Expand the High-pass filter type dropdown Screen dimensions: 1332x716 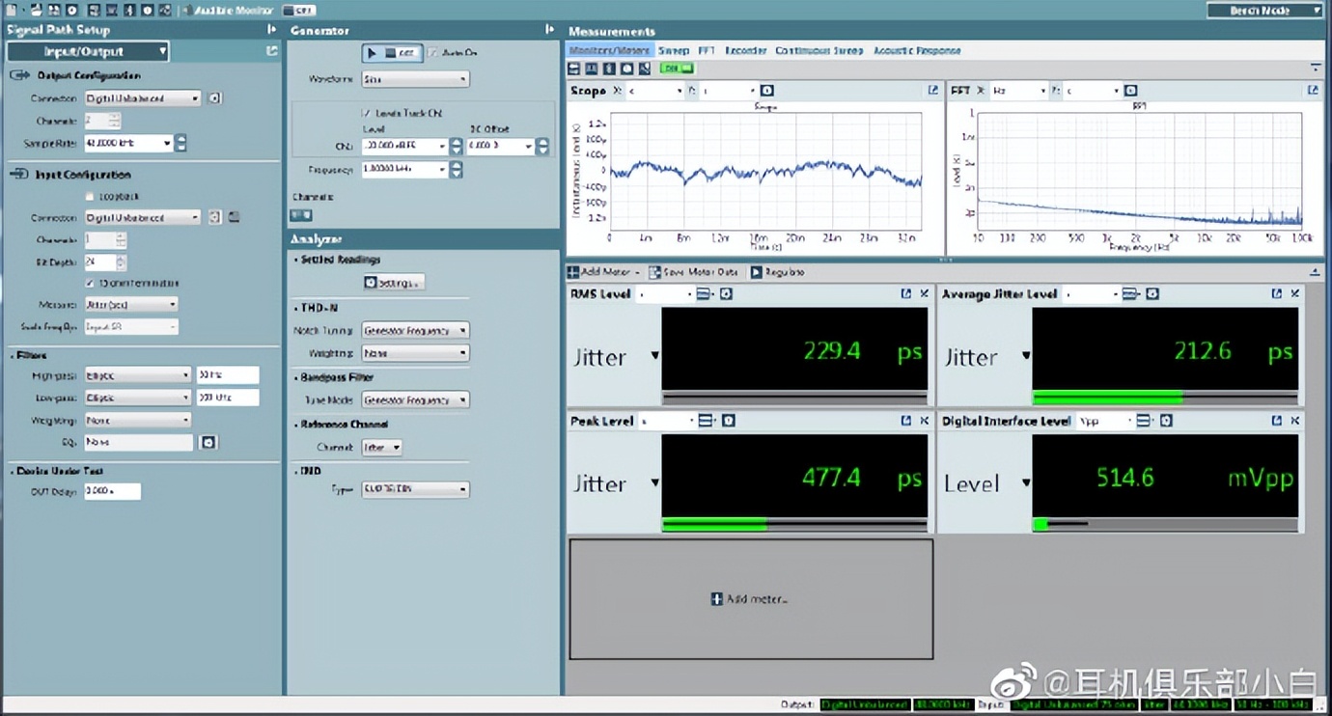click(138, 374)
